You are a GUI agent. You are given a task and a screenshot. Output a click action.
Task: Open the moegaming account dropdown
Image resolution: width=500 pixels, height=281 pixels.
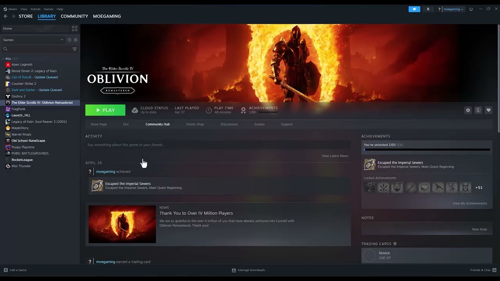453,9
